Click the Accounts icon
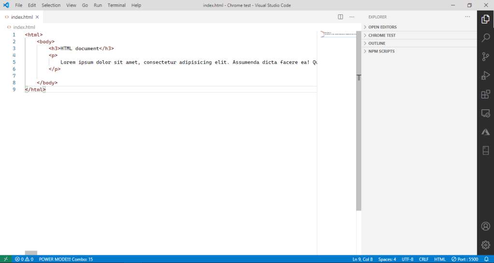Screen dimensions: 494x263 point(485,226)
